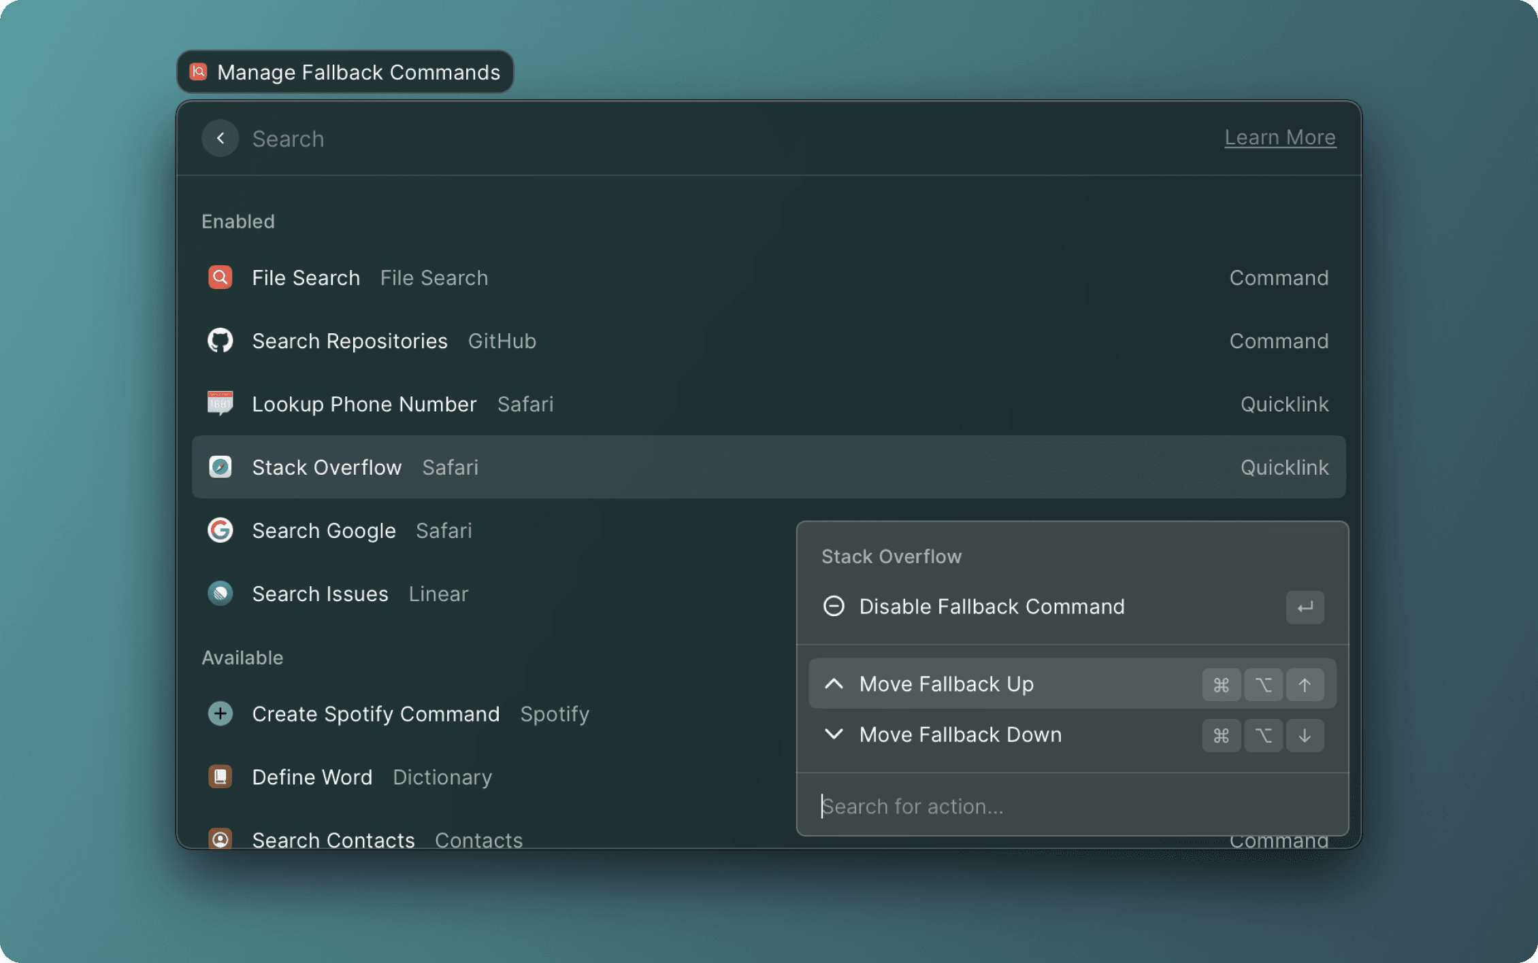Click the Dictionary book icon beside Define Word
Image resolution: width=1538 pixels, height=963 pixels.
tap(220, 777)
